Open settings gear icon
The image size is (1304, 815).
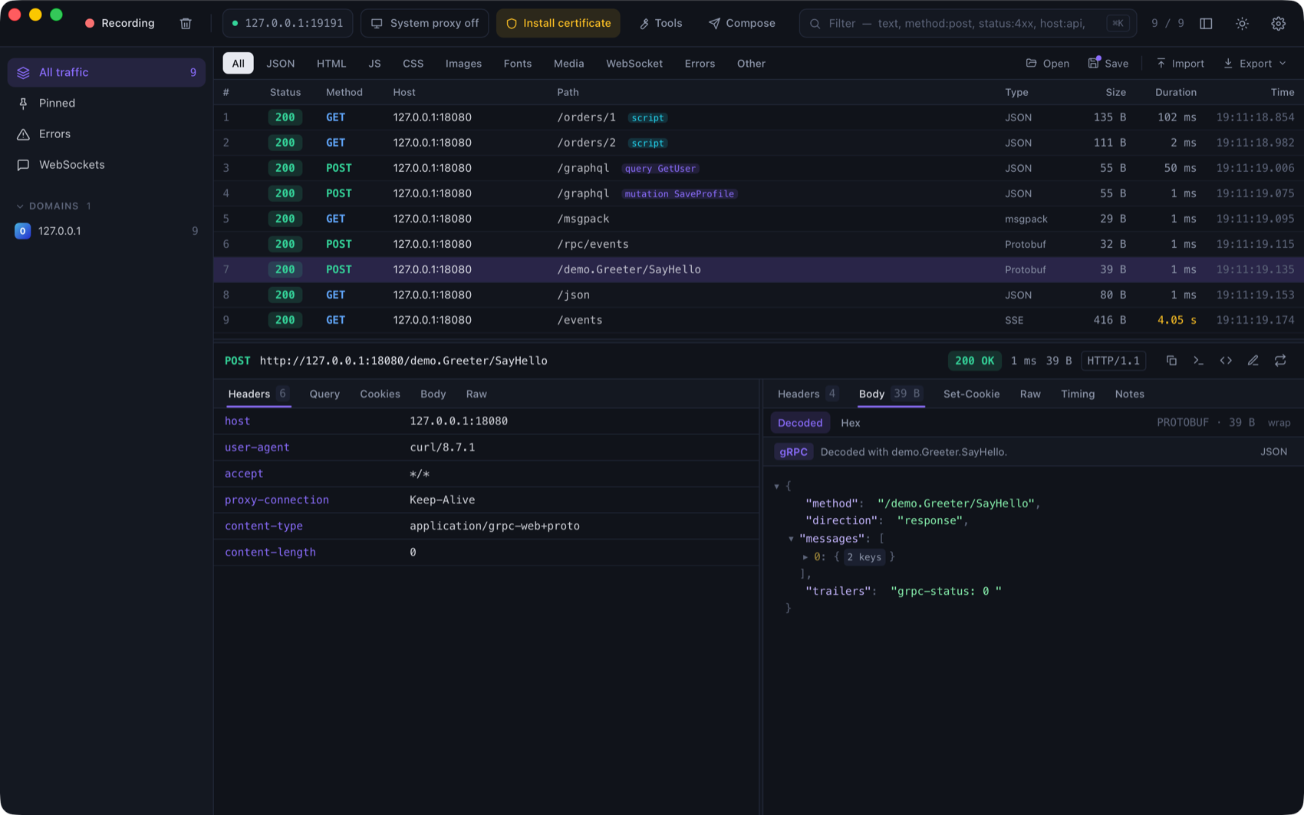tap(1278, 23)
